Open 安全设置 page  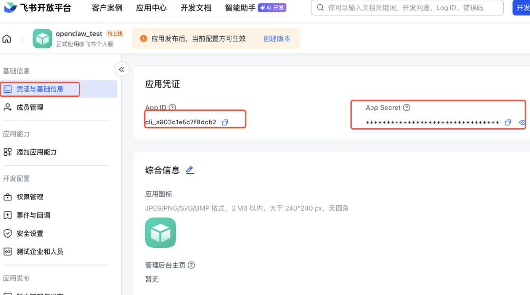[30, 234]
